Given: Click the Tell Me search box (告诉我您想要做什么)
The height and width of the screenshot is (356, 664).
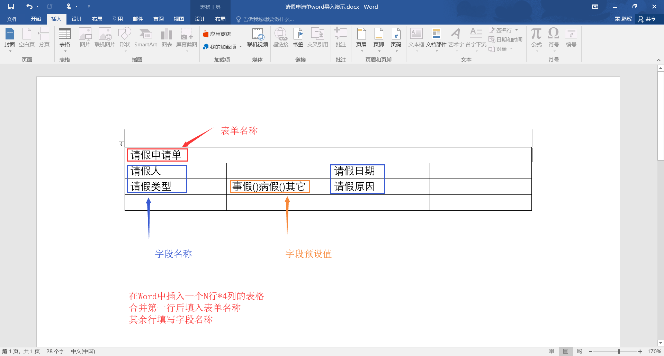Looking at the screenshot, I should click(x=265, y=19).
